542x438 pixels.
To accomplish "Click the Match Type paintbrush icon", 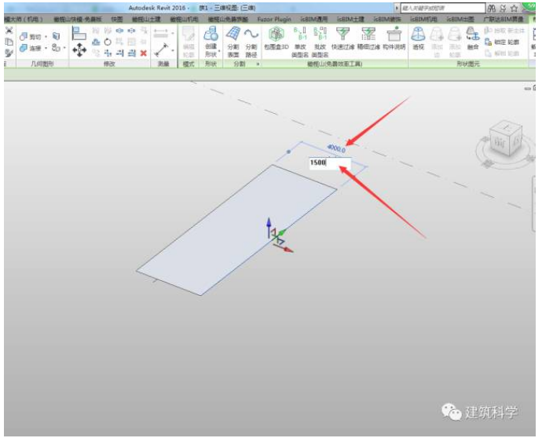I will point(9,53).
